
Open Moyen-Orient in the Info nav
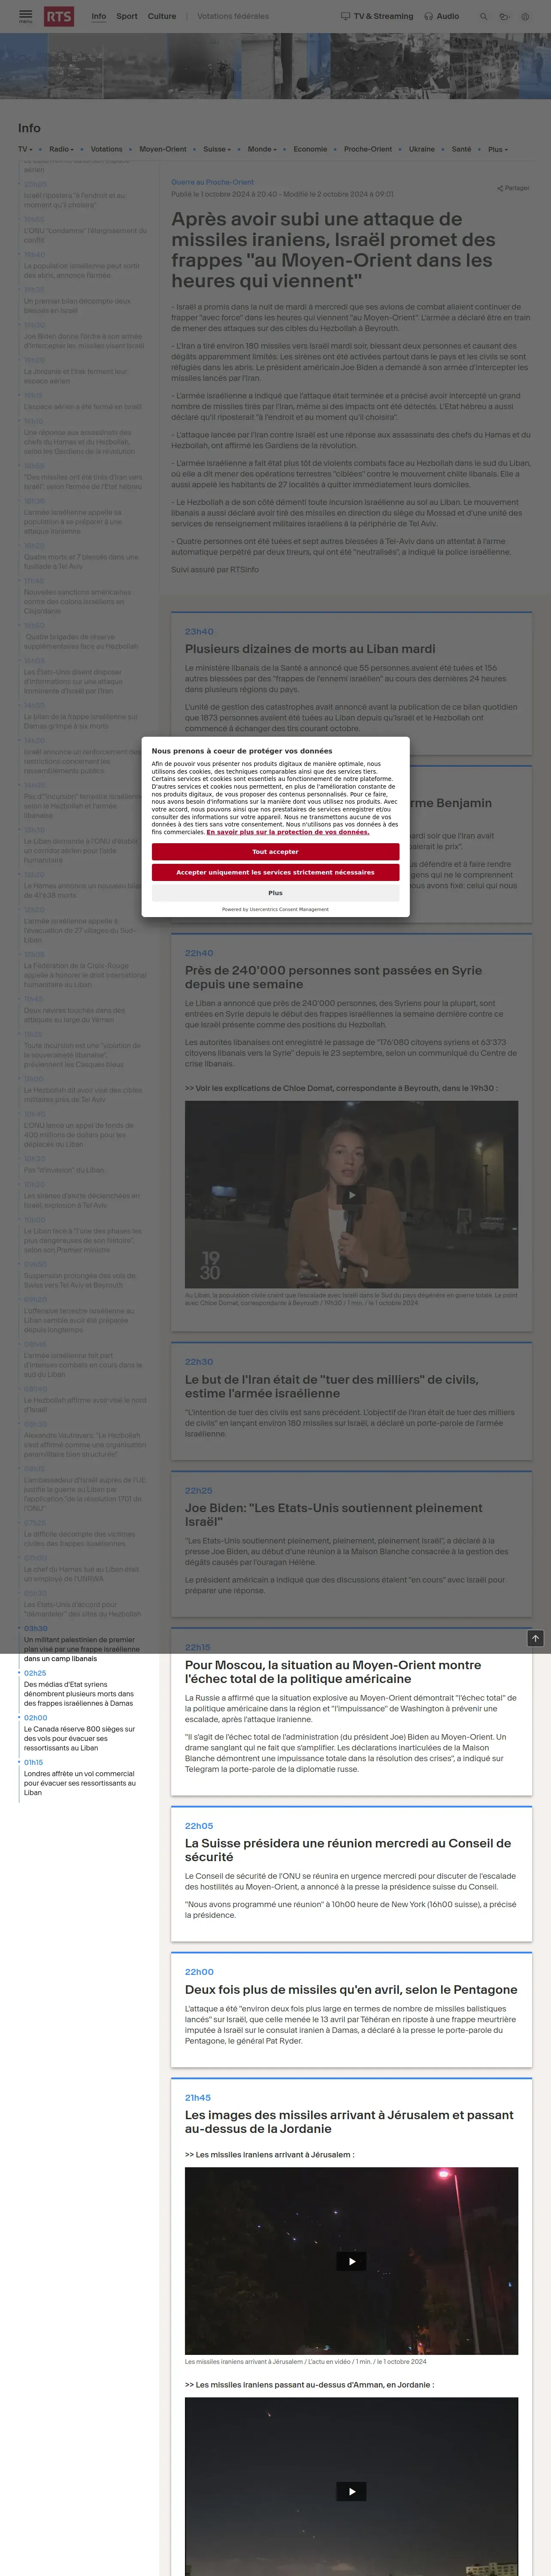tap(163, 149)
